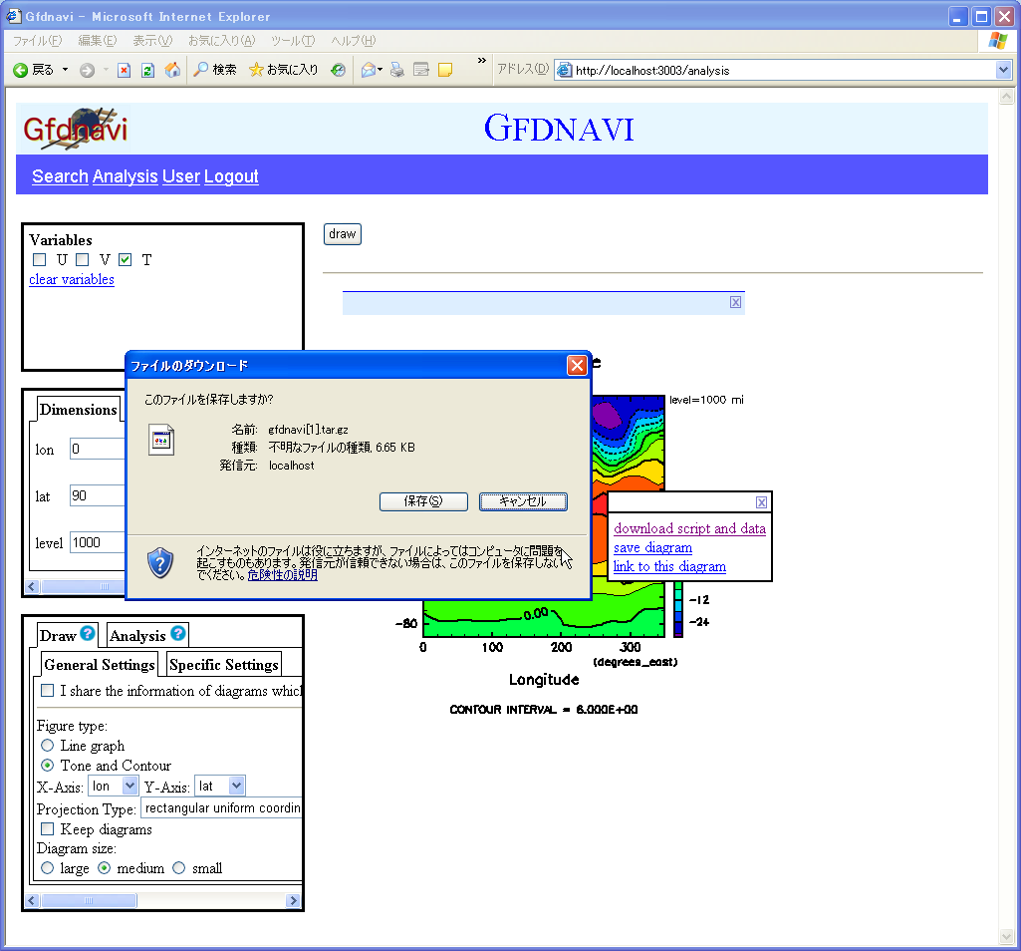1021x951 pixels.
Task: Select large diagram size
Action: (48, 867)
